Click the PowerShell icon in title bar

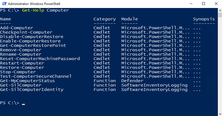click(x=4, y=4)
